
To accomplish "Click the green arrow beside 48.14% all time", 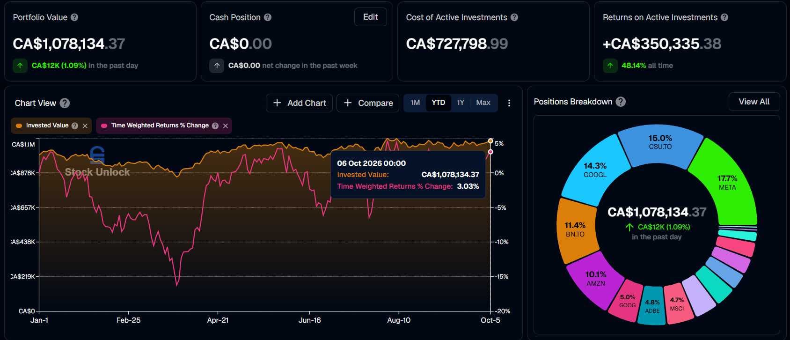I will [x=610, y=66].
